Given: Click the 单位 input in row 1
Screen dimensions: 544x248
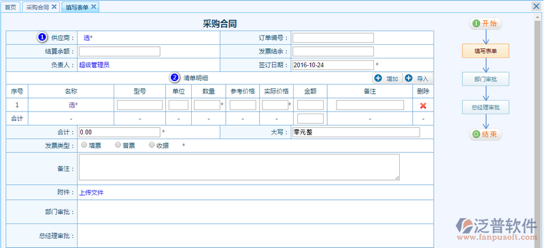Looking at the screenshot, I should click(x=178, y=105).
